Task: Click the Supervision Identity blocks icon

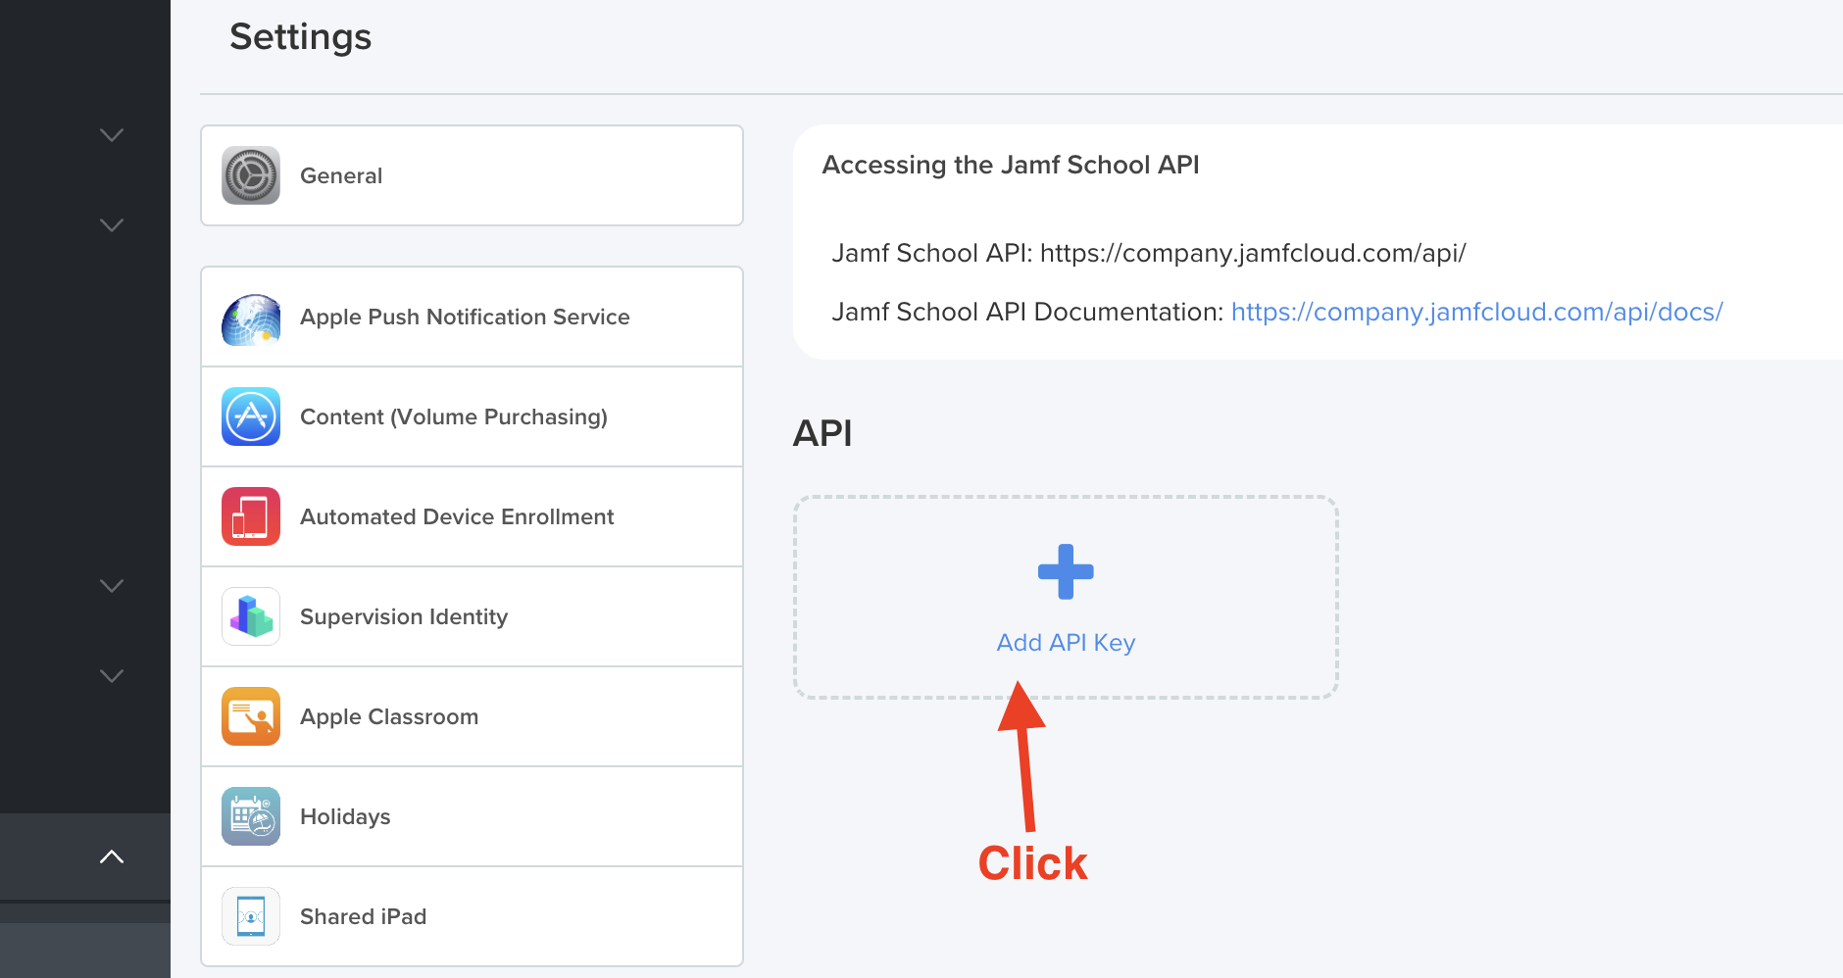Action: pyautogui.click(x=251, y=616)
